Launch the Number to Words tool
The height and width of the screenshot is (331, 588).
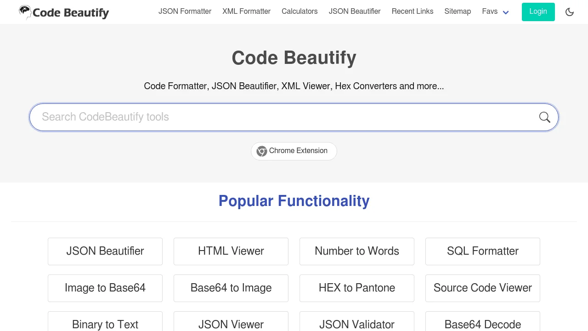pos(356,251)
